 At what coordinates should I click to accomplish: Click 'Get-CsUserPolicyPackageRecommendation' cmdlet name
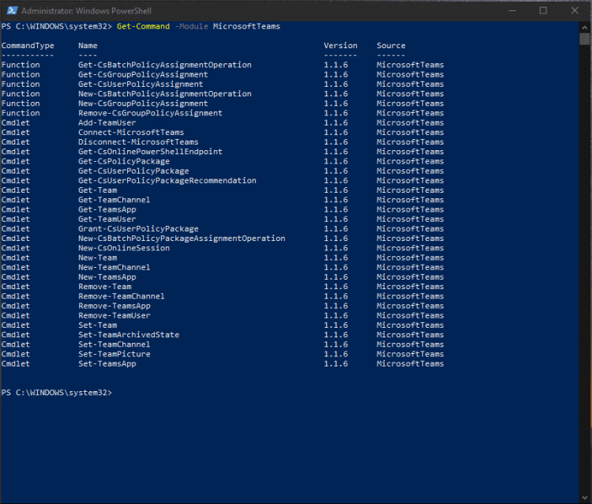coord(167,181)
